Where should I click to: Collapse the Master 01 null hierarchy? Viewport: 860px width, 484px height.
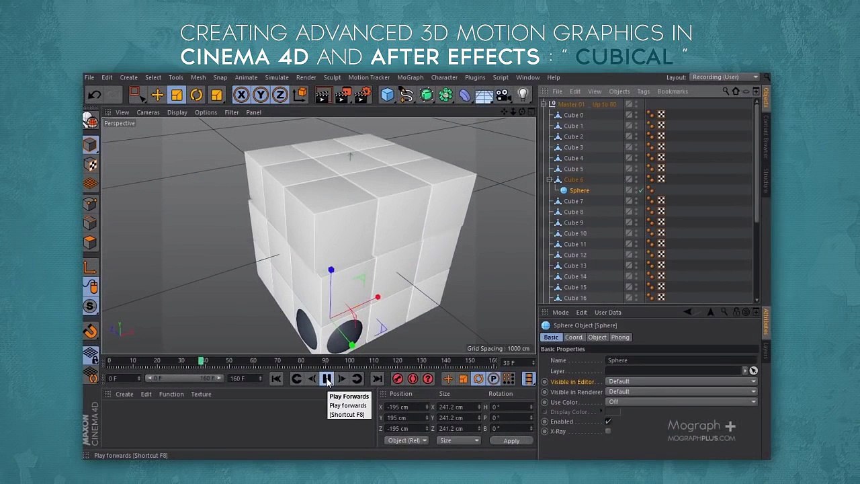tap(544, 104)
